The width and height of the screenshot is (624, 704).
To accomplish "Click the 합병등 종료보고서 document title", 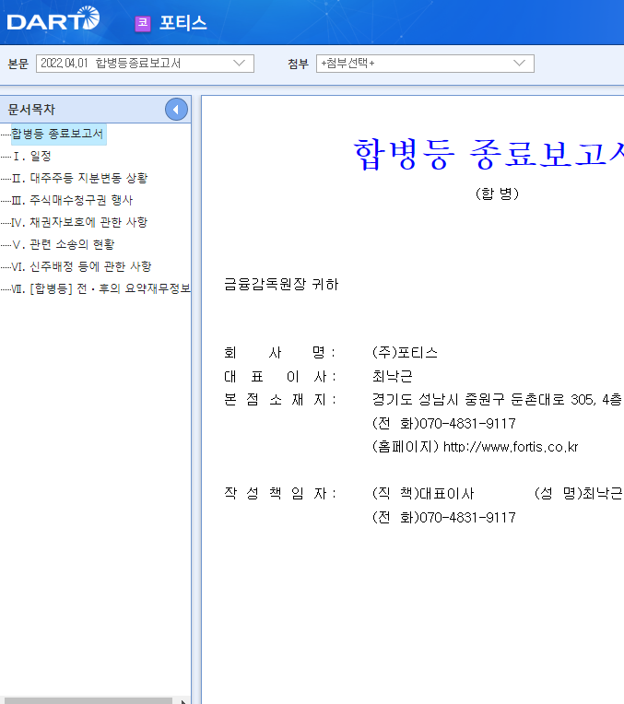I will click(x=489, y=154).
